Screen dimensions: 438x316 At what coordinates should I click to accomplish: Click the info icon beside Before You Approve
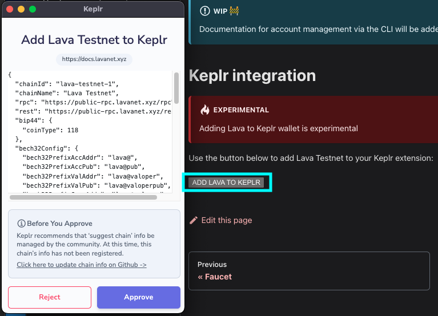coord(21,224)
